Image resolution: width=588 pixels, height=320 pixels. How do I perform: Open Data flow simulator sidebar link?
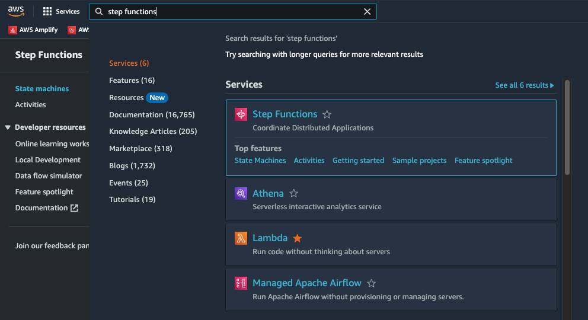click(x=49, y=176)
